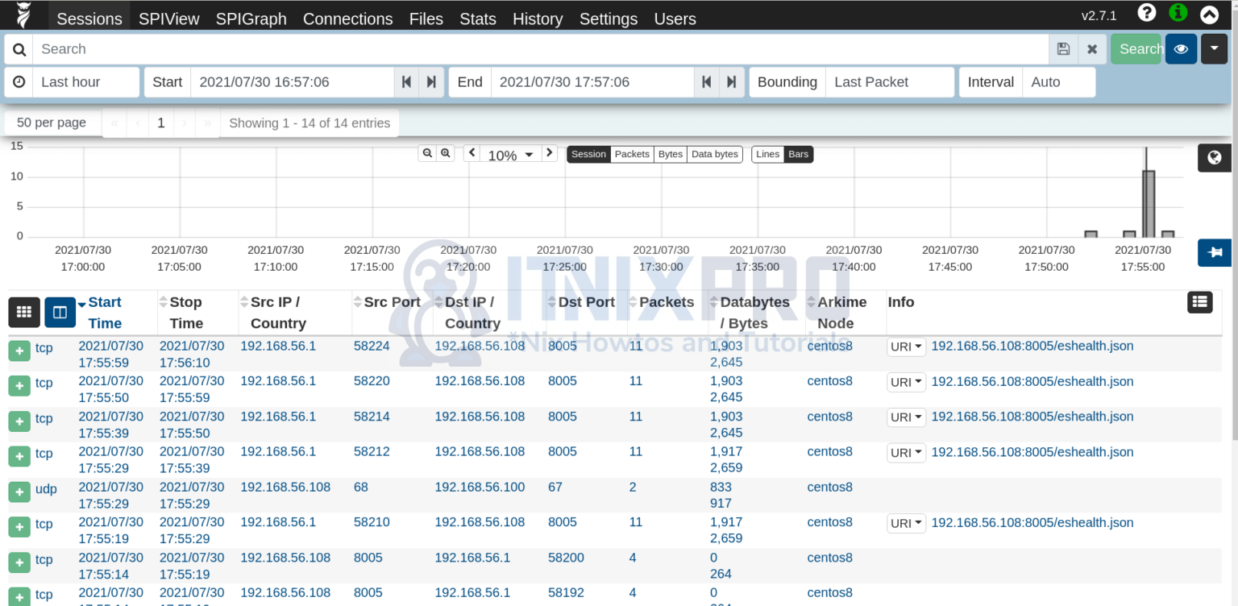This screenshot has height=606, width=1238.
Task: Step the End time back with previous icon
Action: pos(706,82)
